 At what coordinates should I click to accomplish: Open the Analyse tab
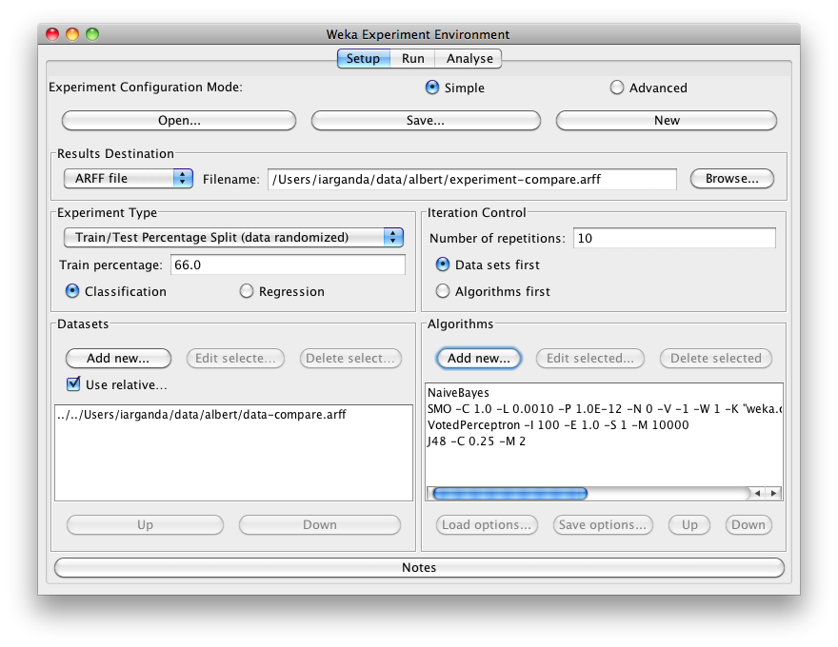tap(469, 59)
